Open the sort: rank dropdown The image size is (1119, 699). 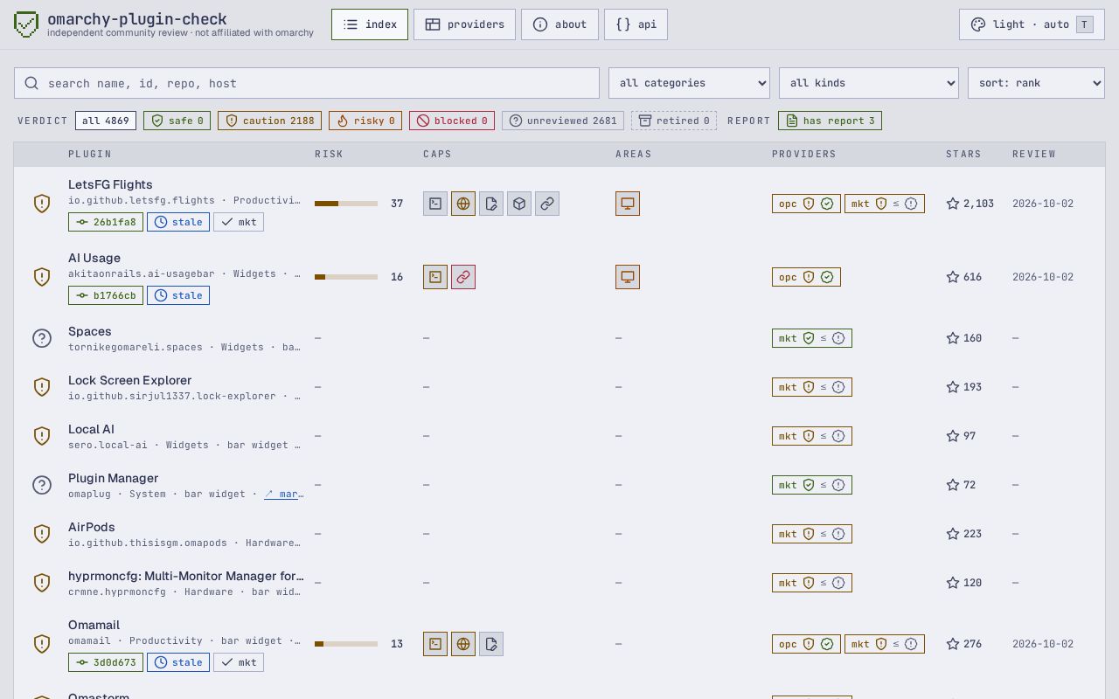tap(1036, 83)
